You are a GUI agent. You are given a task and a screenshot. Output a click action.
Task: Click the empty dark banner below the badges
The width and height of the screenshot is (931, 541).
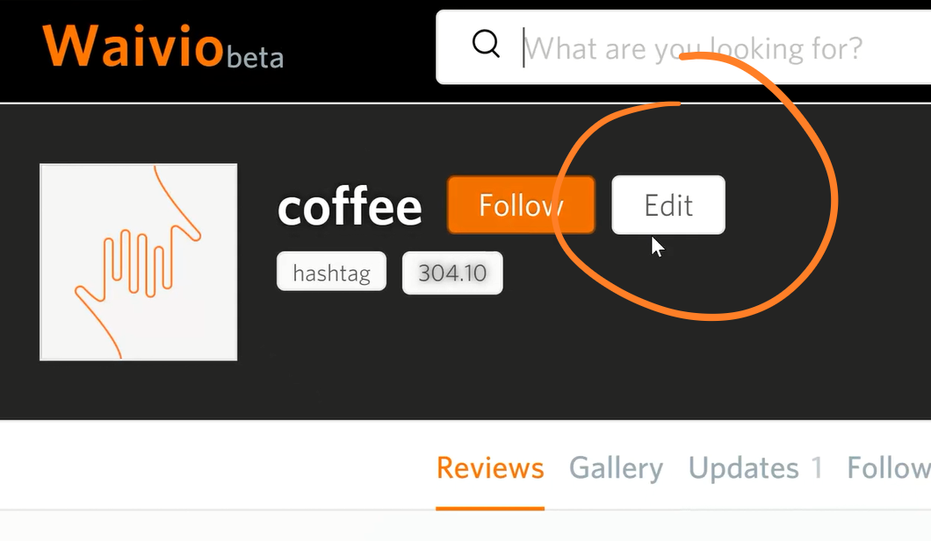[527, 368]
